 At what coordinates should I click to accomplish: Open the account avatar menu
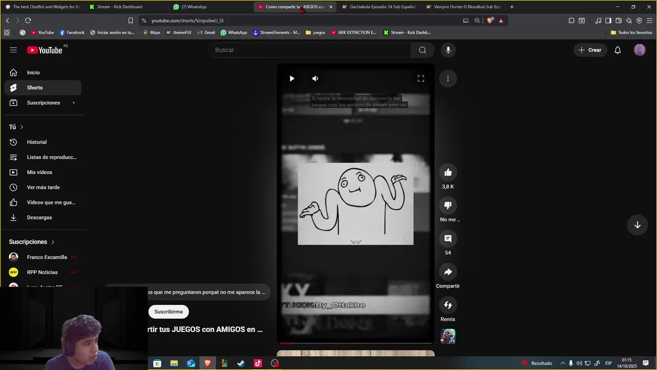click(x=640, y=50)
